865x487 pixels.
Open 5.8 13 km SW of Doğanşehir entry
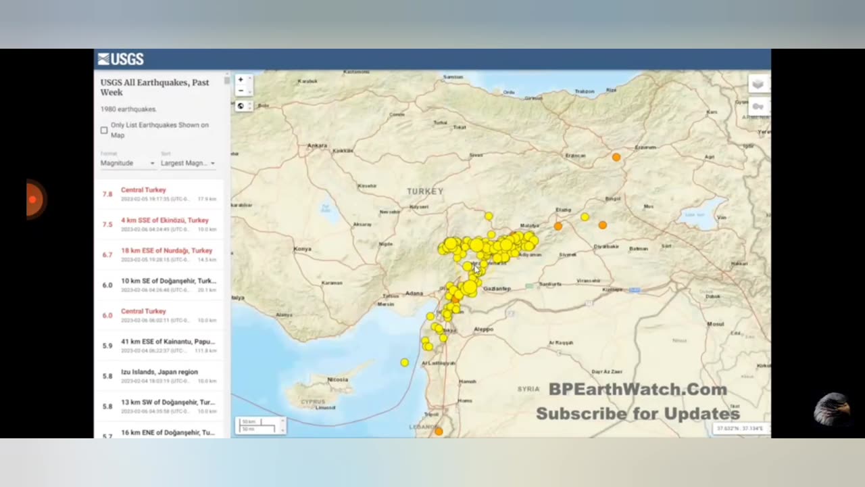[x=159, y=406]
